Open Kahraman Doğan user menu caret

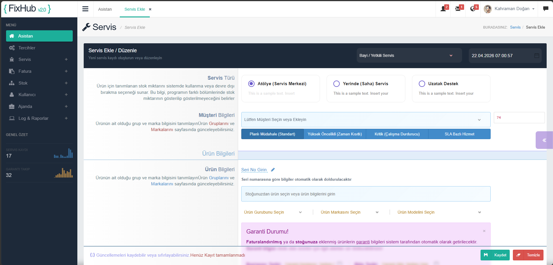tap(533, 9)
